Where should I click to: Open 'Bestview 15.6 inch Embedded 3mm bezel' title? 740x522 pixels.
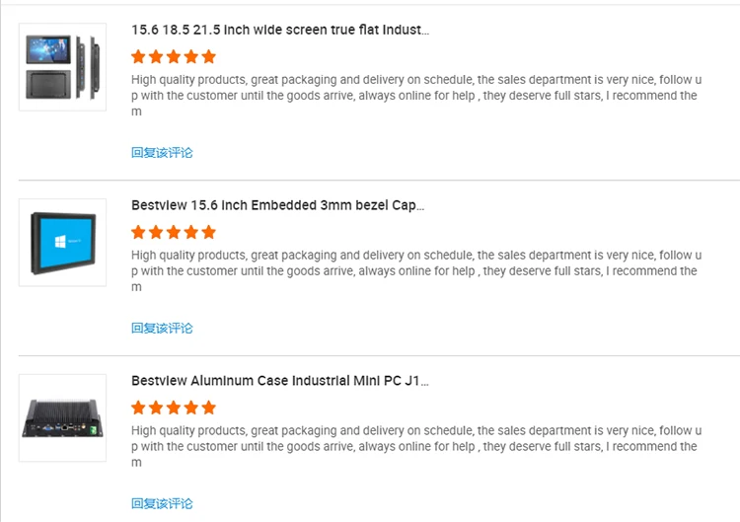click(x=278, y=206)
